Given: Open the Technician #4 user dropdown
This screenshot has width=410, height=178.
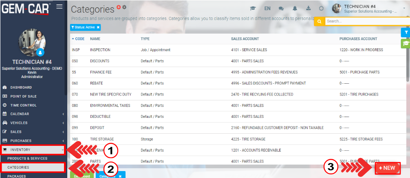Looking at the screenshot, I should click(369, 9).
